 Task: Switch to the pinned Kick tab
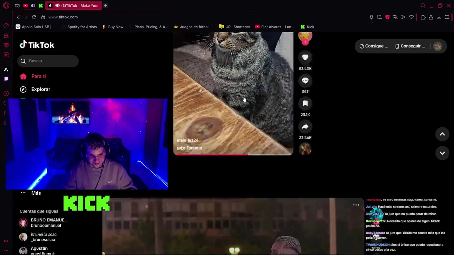41,6
